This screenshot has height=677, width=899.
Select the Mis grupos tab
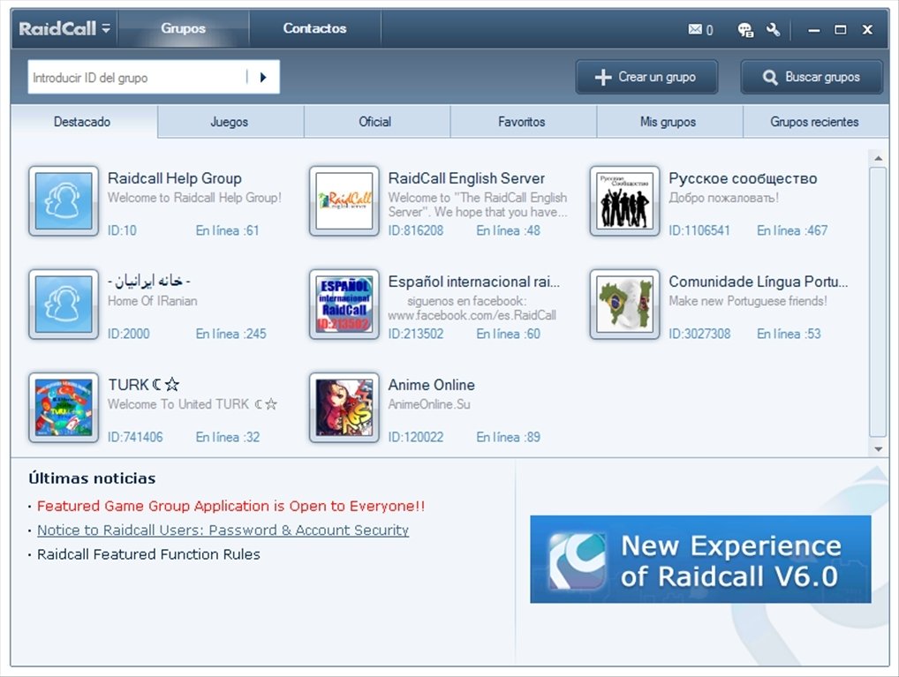668,122
